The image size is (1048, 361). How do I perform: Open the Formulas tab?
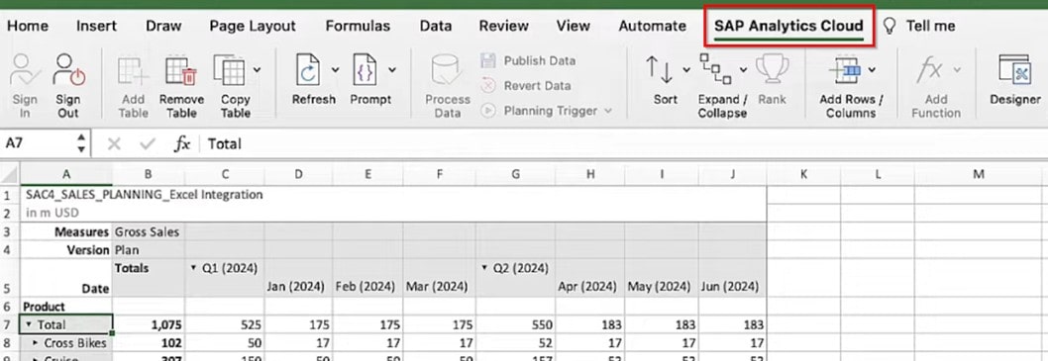tap(358, 26)
